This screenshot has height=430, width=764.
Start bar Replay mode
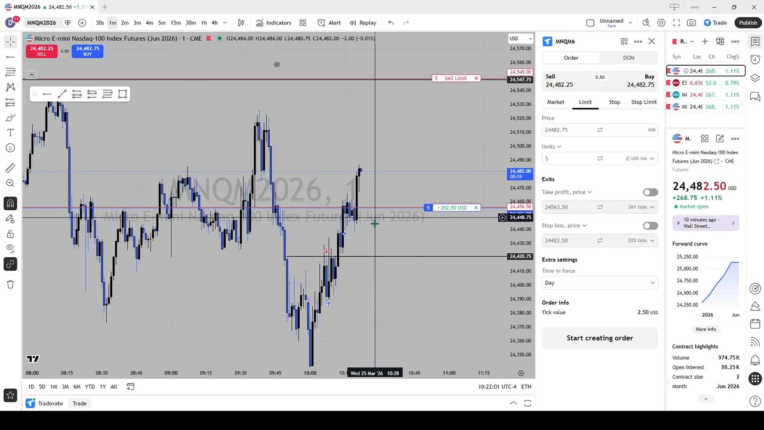pos(363,23)
